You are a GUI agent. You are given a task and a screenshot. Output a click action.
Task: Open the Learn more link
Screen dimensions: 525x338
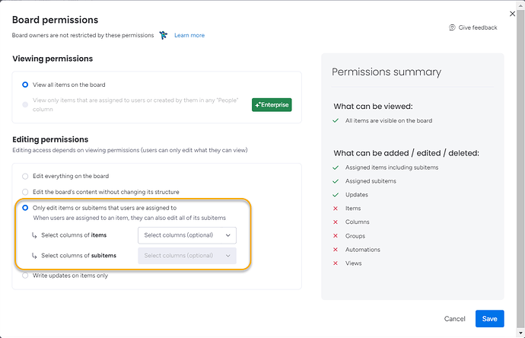(189, 35)
